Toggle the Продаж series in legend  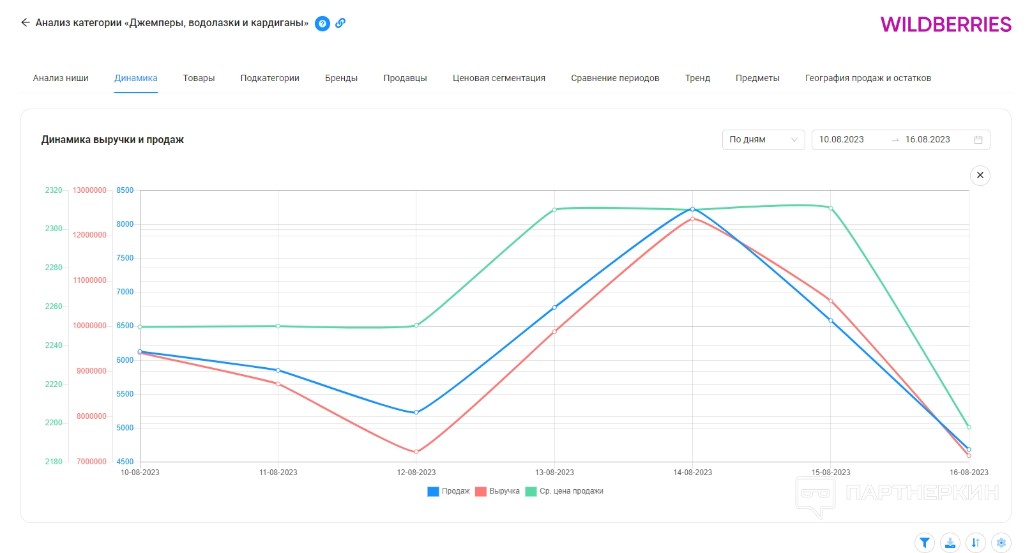(x=449, y=491)
